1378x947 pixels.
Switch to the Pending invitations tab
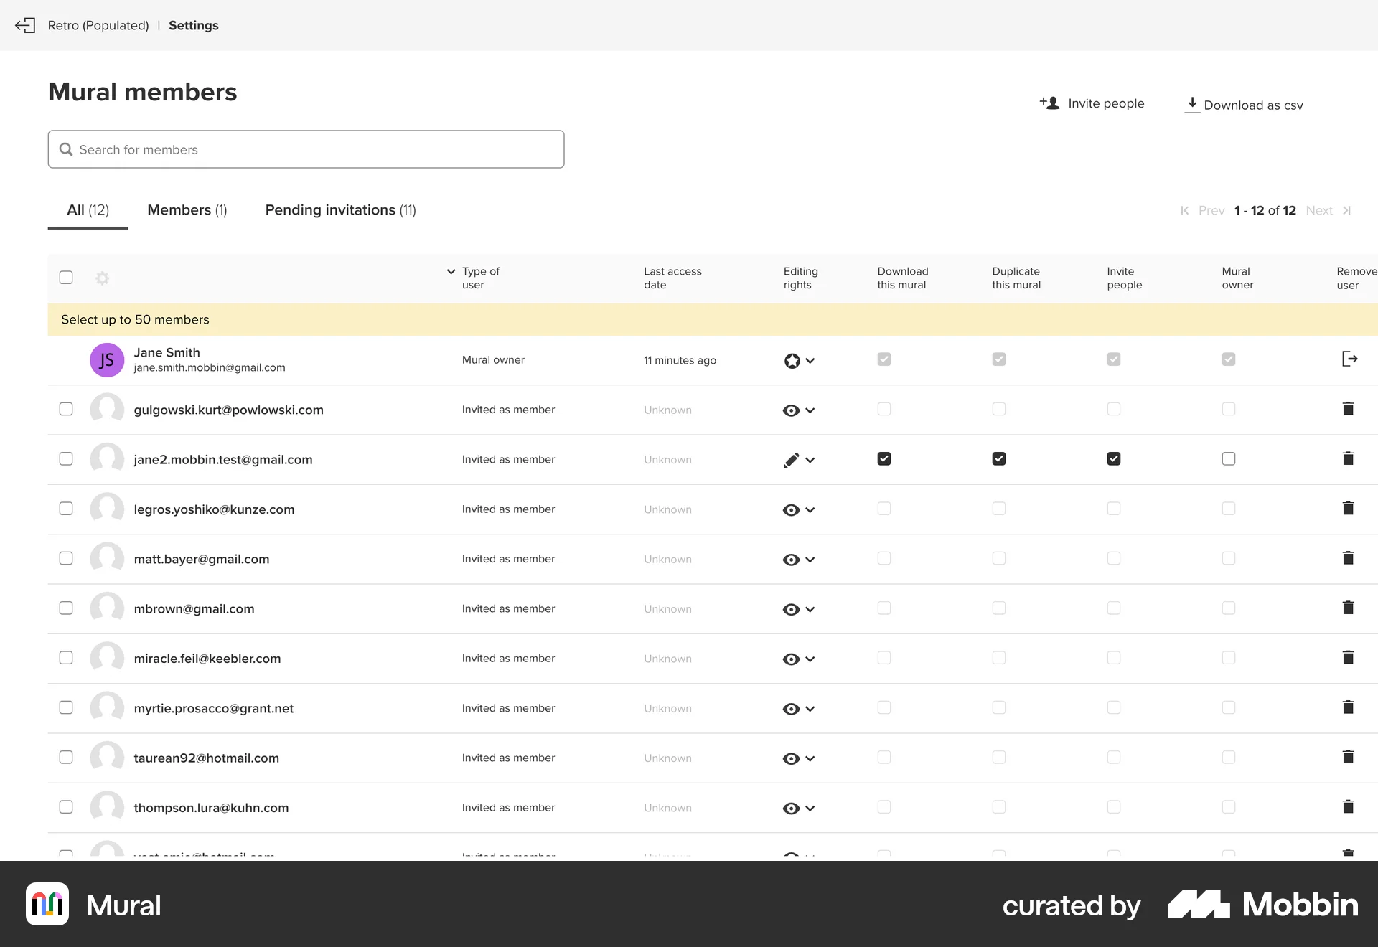[340, 209]
